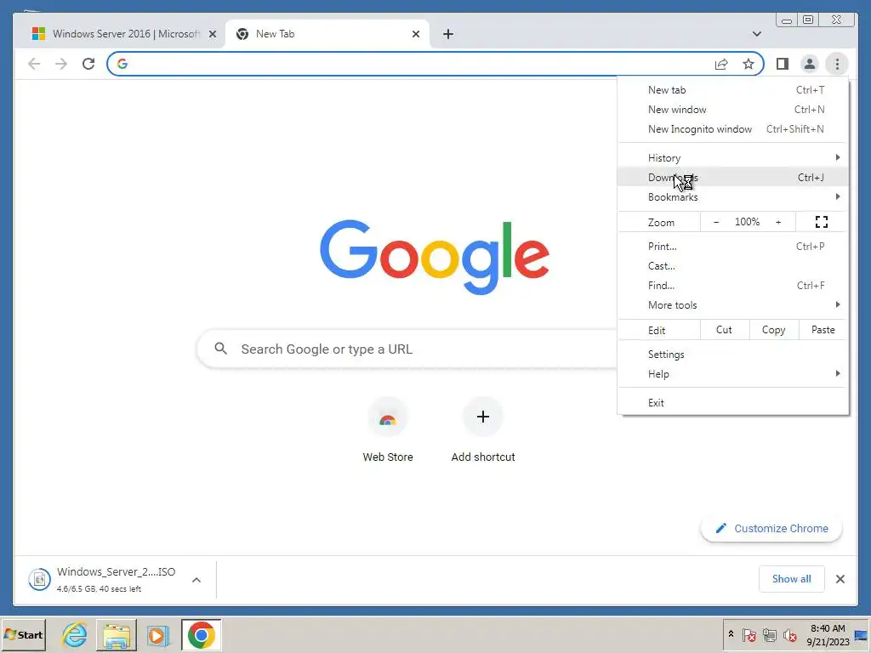Image resolution: width=871 pixels, height=653 pixels.
Task: Increase zoom with the plus button
Action: 778,222
